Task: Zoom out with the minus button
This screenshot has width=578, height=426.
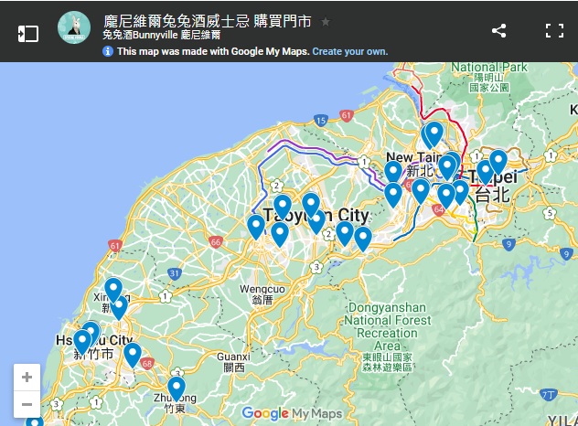Action: (27, 404)
